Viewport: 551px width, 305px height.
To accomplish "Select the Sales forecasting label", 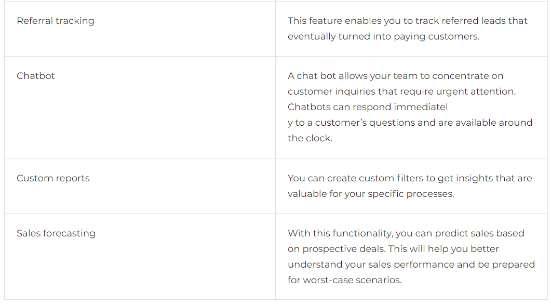I will pos(56,233).
